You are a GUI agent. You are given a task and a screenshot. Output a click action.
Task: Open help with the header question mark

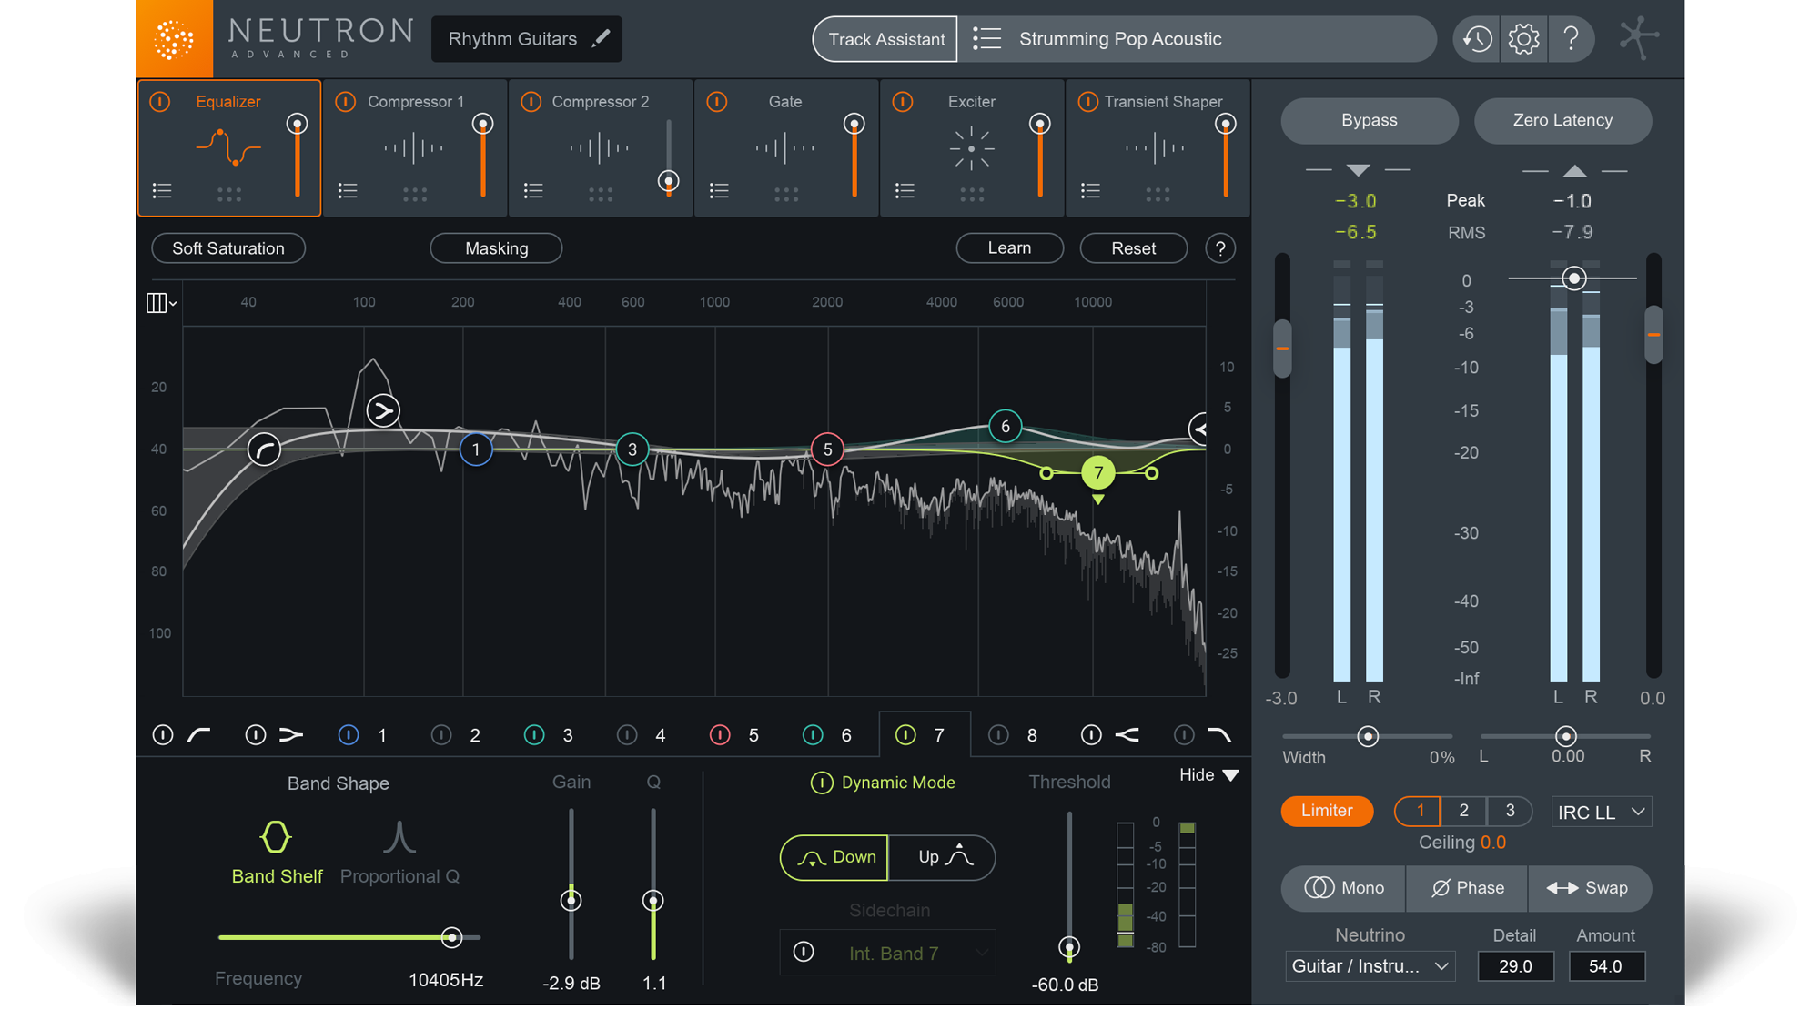[x=1571, y=39]
